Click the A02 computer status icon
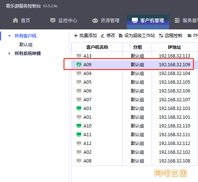This screenshot has height=182, width=198. (x=79, y=152)
